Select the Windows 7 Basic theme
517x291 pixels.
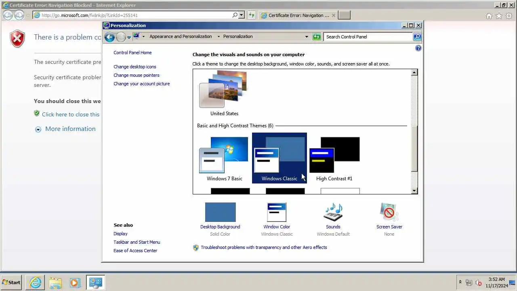click(224, 158)
